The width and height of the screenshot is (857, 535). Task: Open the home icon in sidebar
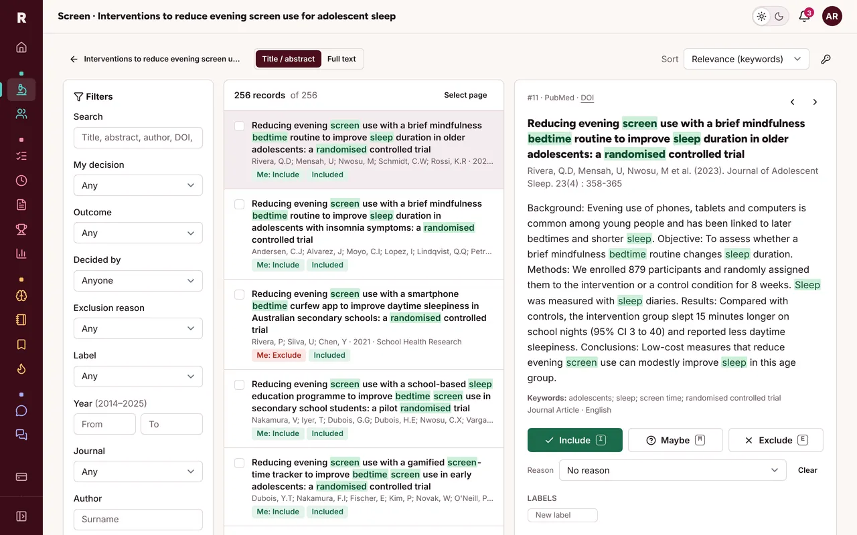[21, 47]
